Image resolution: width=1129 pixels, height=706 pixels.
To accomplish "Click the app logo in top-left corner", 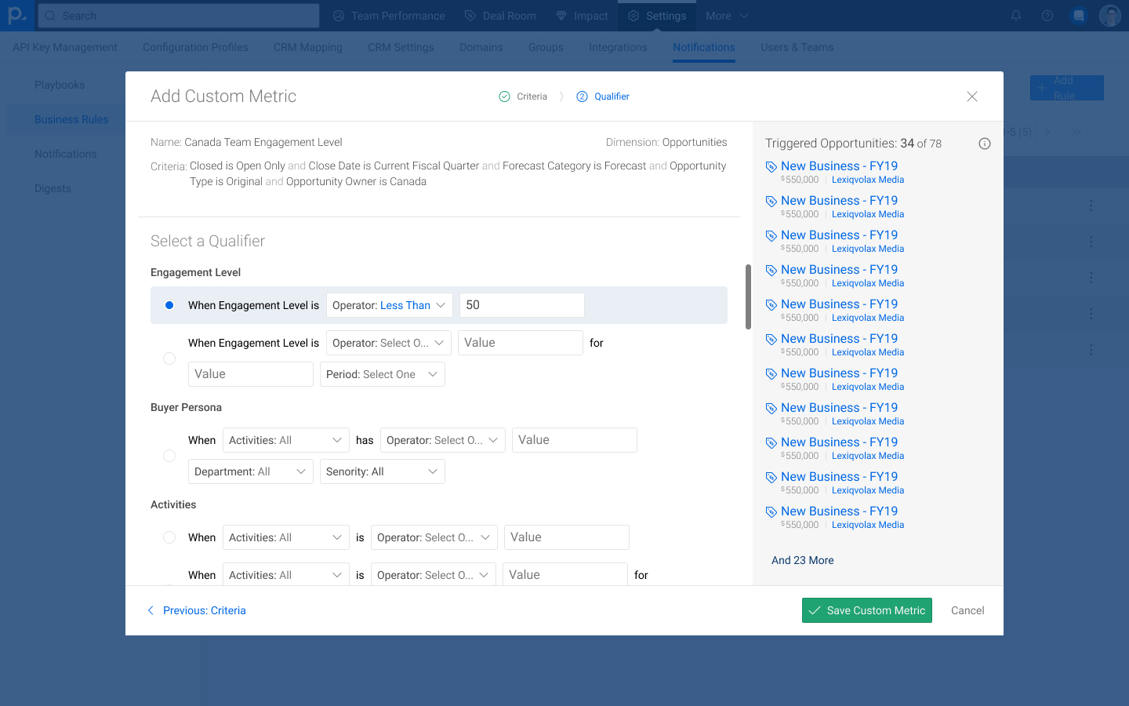I will [x=17, y=16].
